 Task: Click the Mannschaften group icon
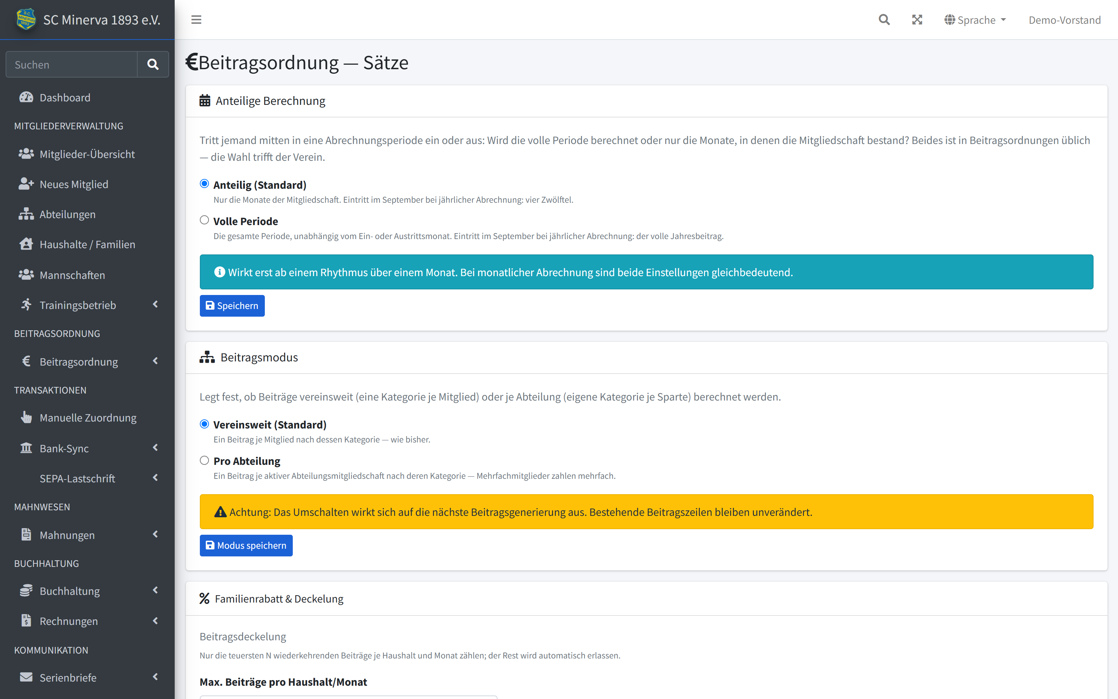26,275
